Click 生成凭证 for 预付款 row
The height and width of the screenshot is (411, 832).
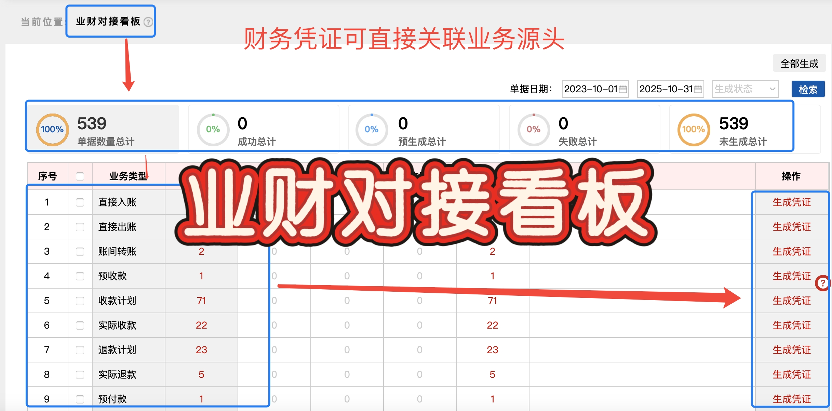[792, 399]
